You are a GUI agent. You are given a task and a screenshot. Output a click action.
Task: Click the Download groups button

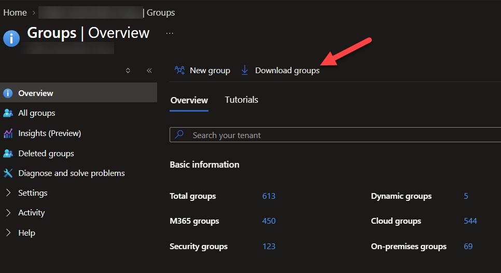(280, 70)
